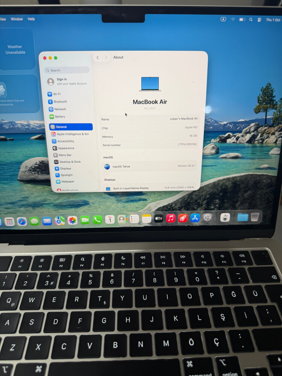282x376 pixels.
Task: Open Safari from the Dock
Action: 22,221
